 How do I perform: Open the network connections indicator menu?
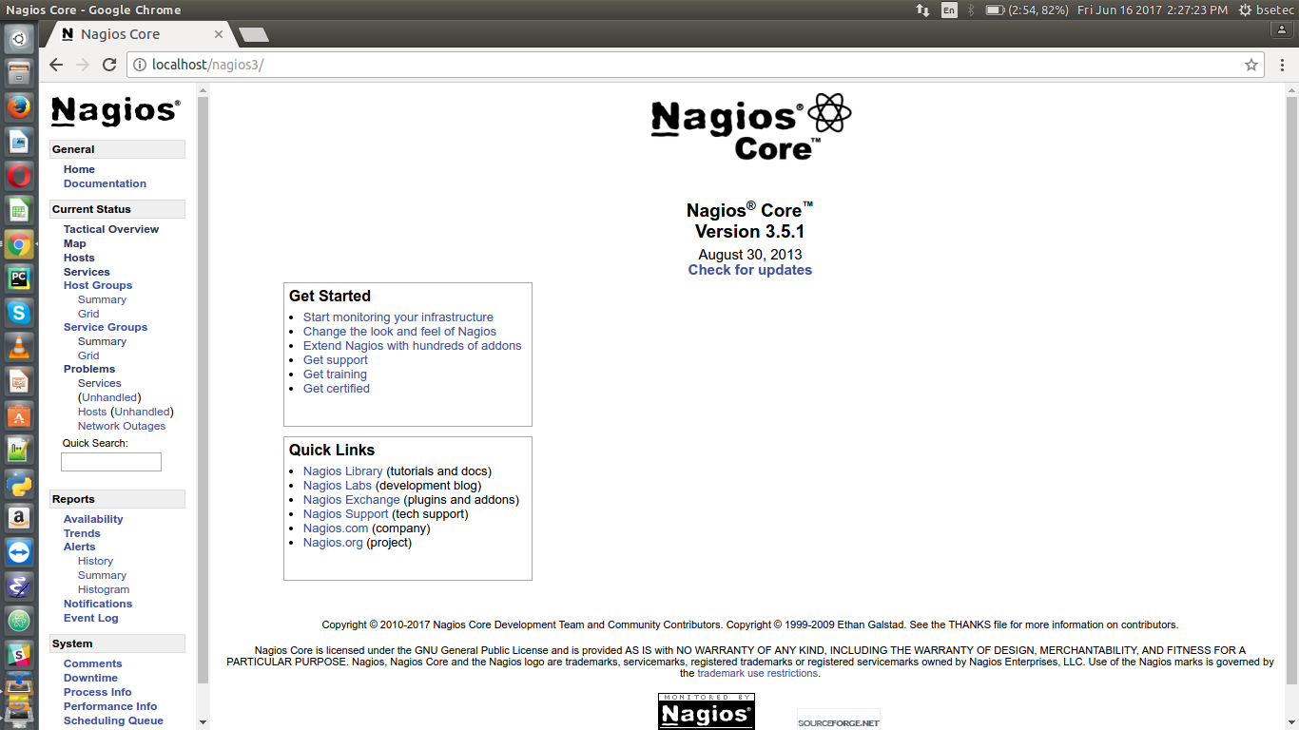point(922,10)
